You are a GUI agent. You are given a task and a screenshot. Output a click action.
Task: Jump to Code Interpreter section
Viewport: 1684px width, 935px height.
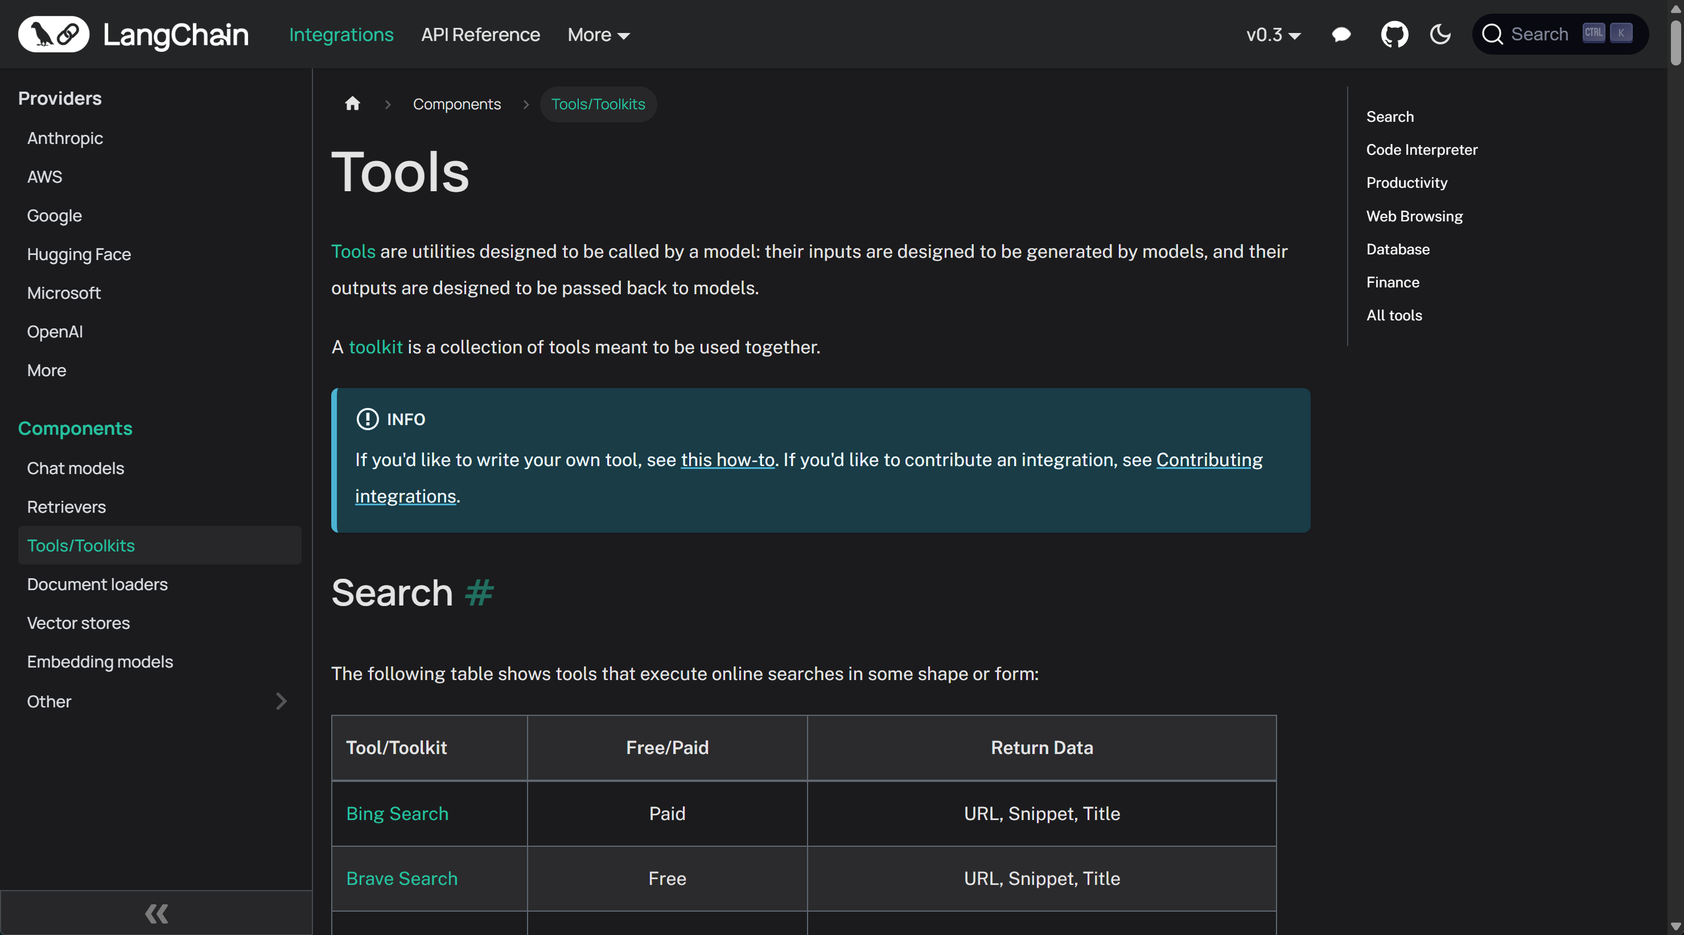coord(1422,150)
